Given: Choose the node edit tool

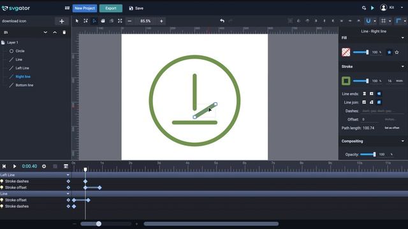Looking at the screenshot, I should pos(94,21).
